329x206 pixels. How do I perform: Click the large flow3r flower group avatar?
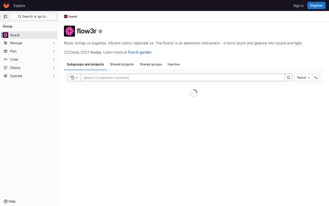[70, 31]
